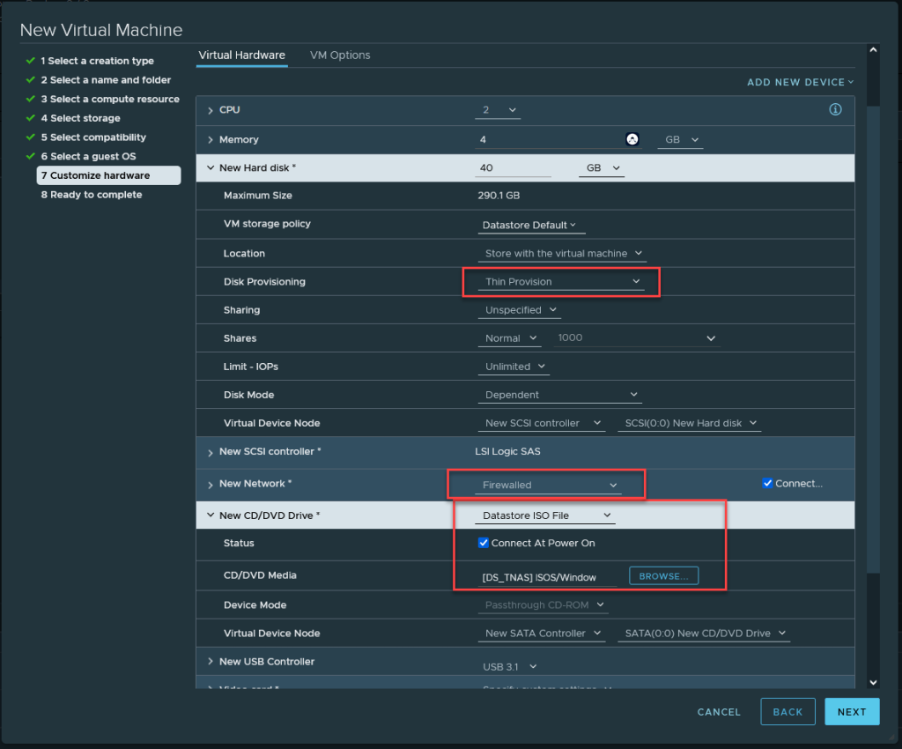The width and height of the screenshot is (902, 749).
Task: Open the ADD NEW DEVICE menu
Action: (x=800, y=82)
